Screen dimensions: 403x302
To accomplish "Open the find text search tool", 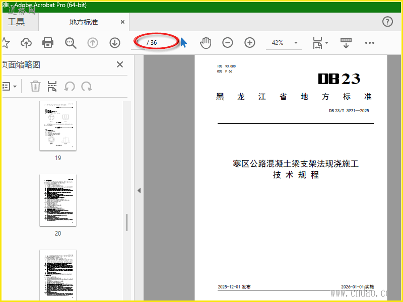I will 71,43.
